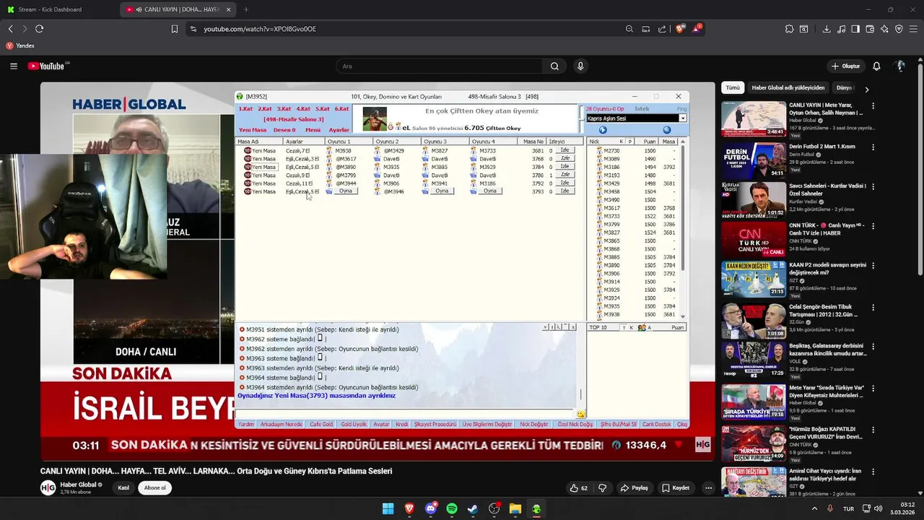Viewport: 924px width, 520px height.
Task: Click Desen 0 option
Action: pyautogui.click(x=284, y=130)
